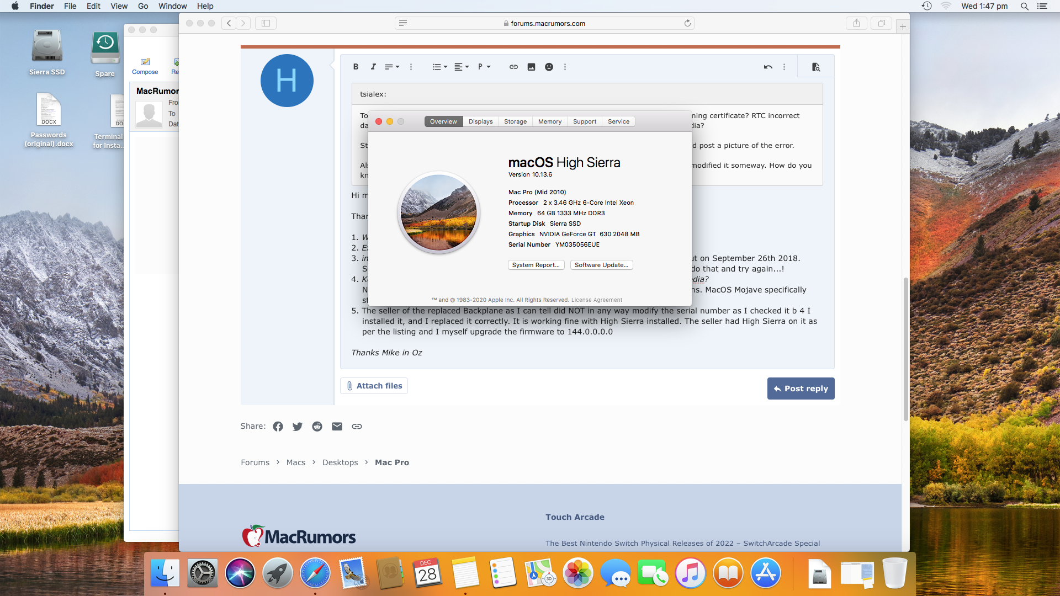Click the System Report button
This screenshot has width=1060, height=596.
pos(536,265)
